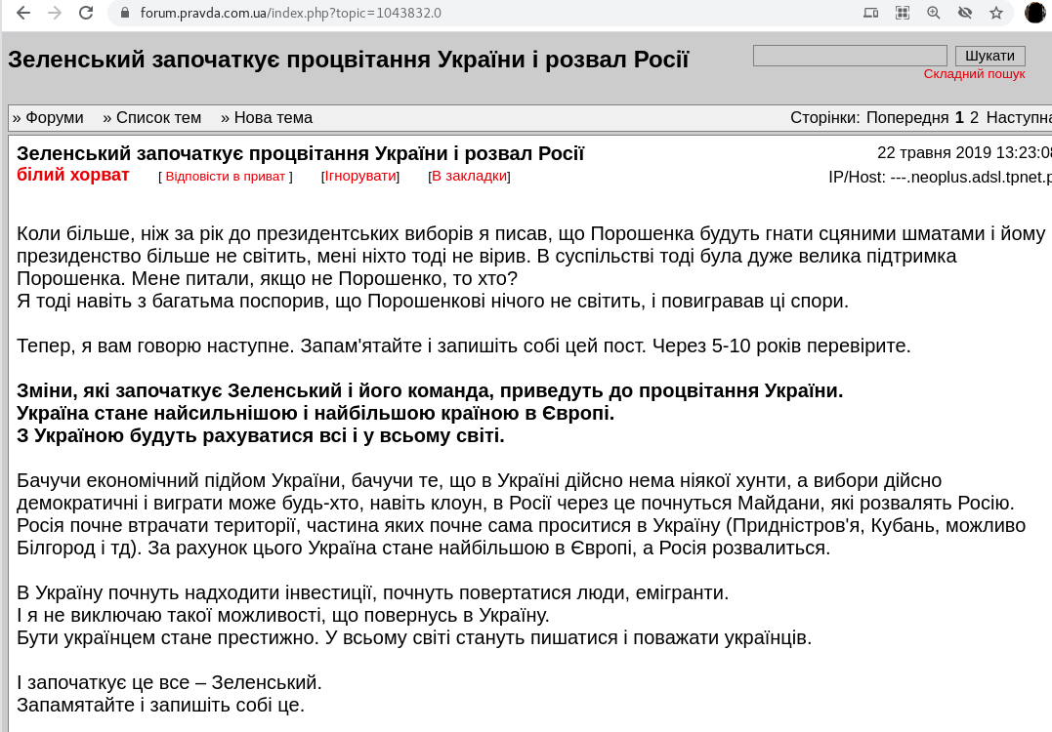Click the large page title at top

[348, 60]
